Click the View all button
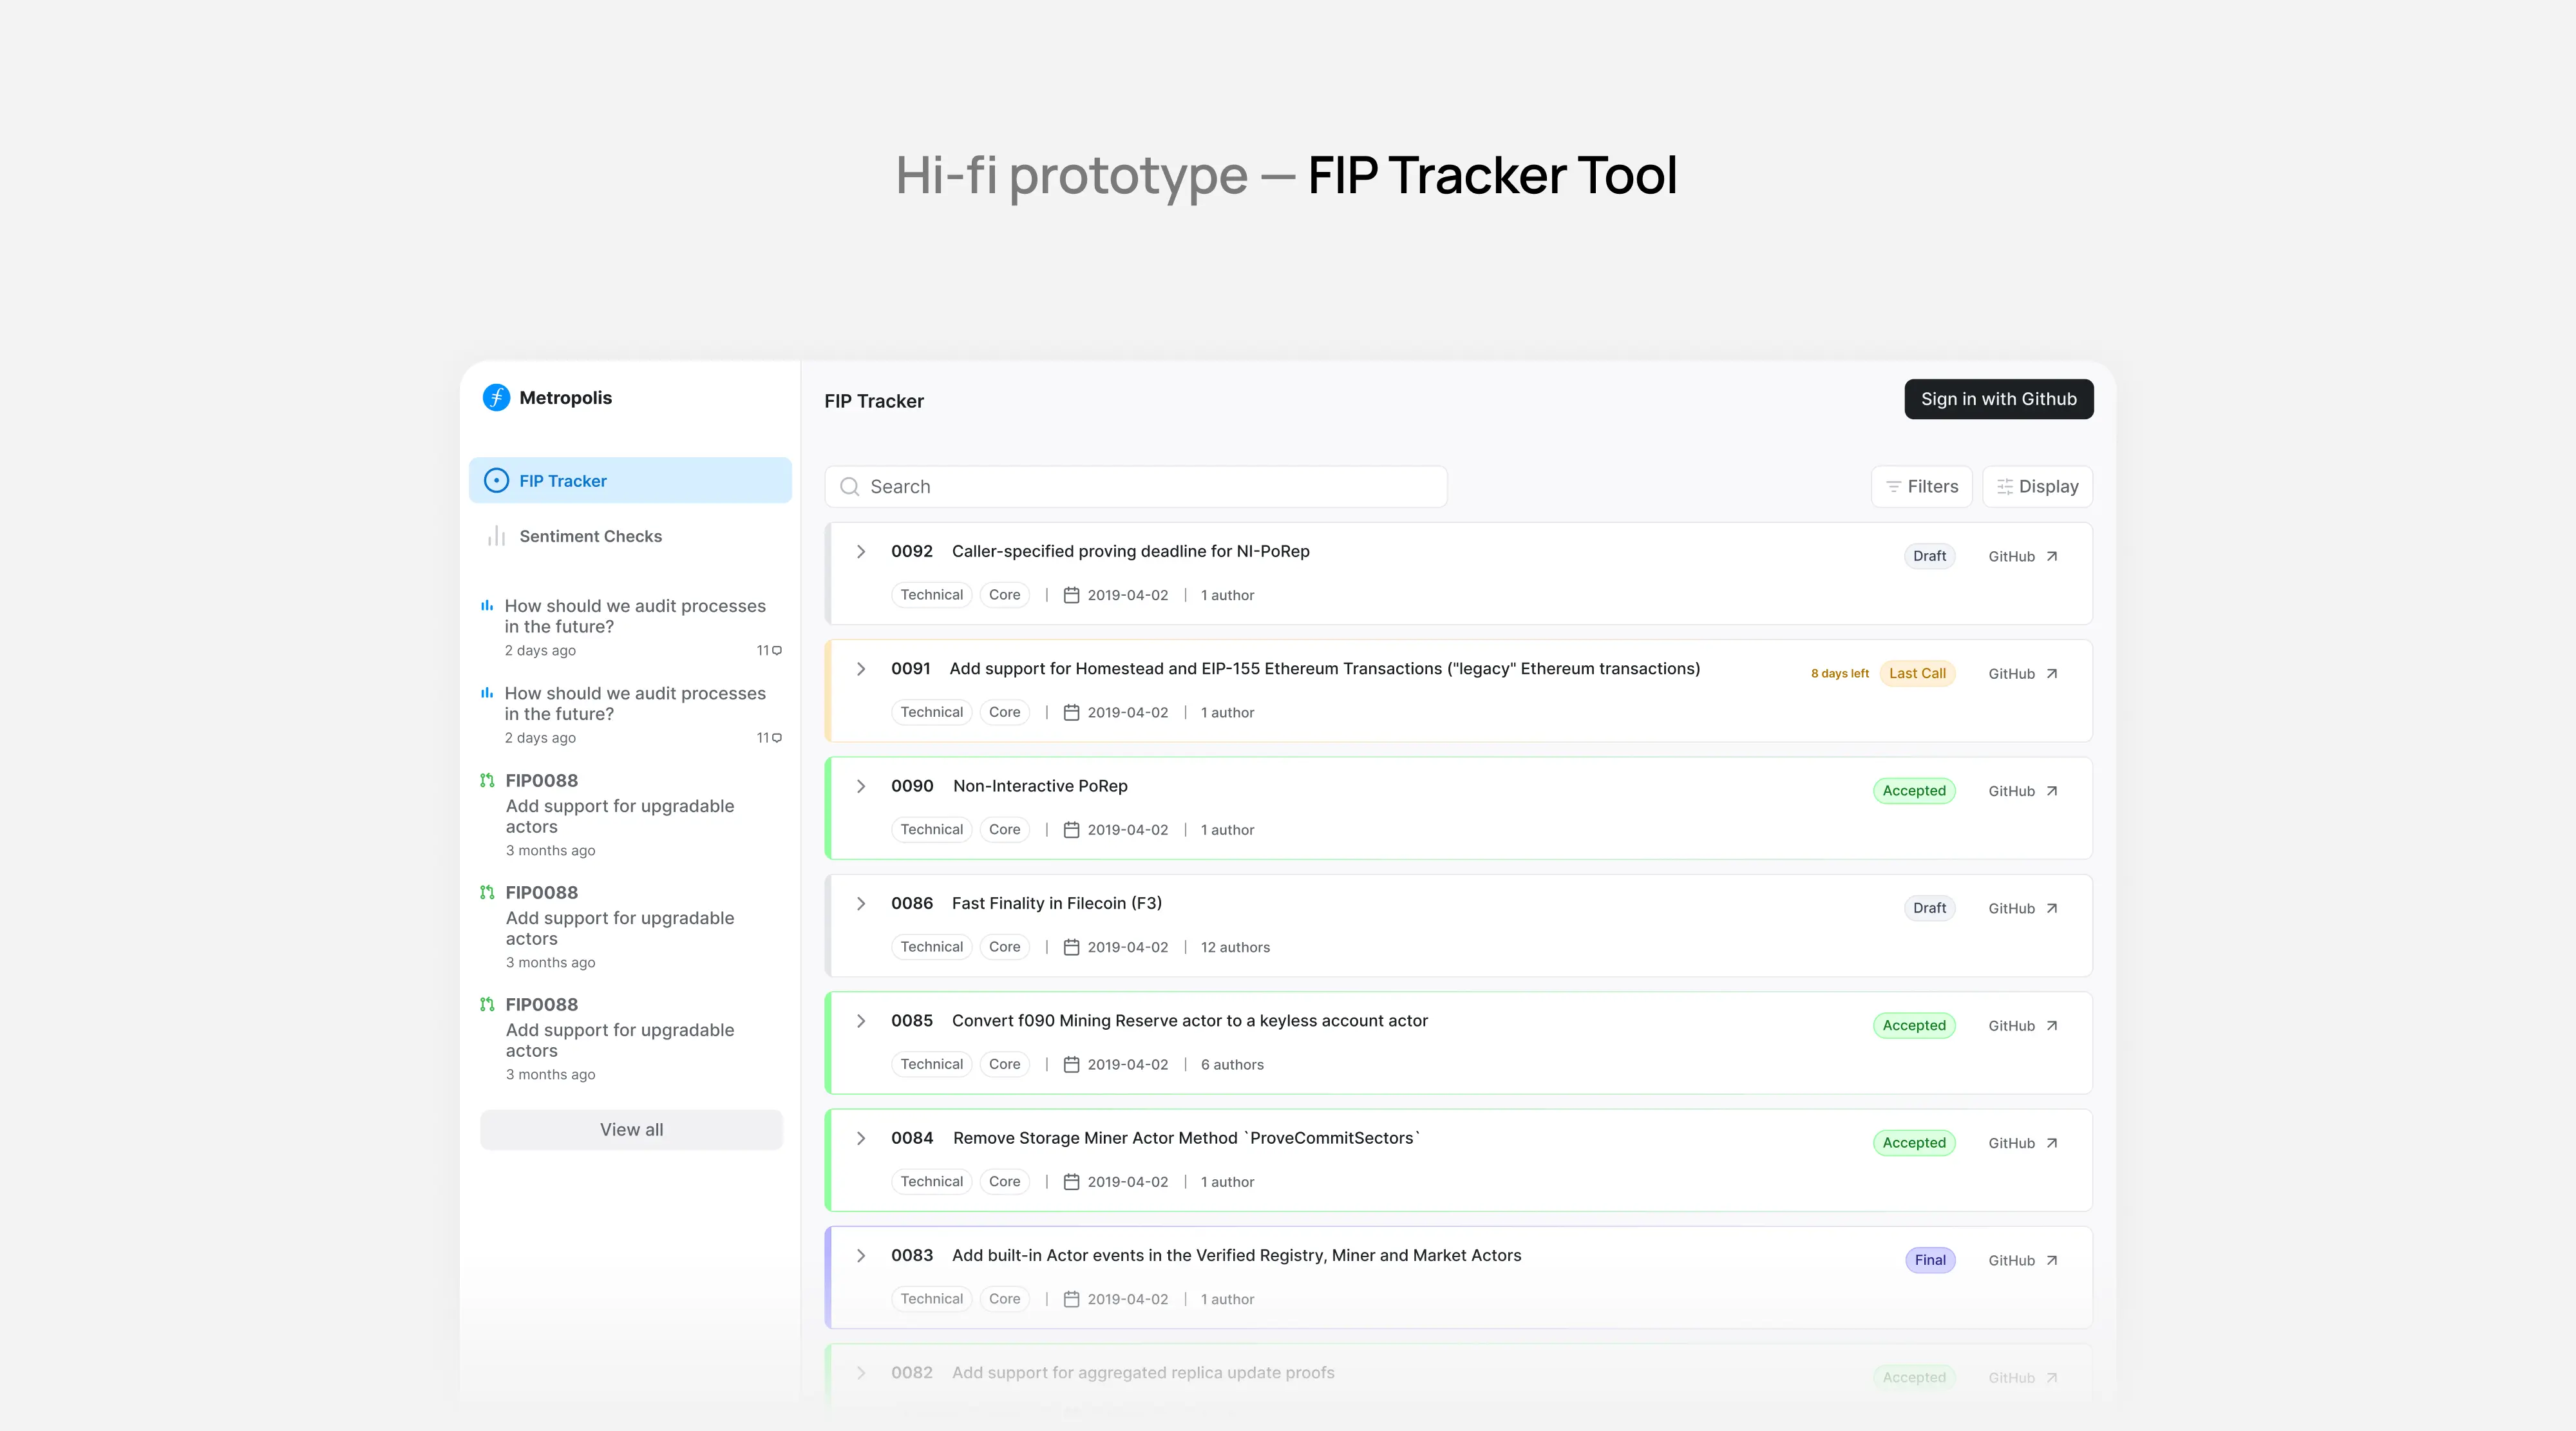Image resolution: width=2576 pixels, height=1431 pixels. click(631, 1129)
